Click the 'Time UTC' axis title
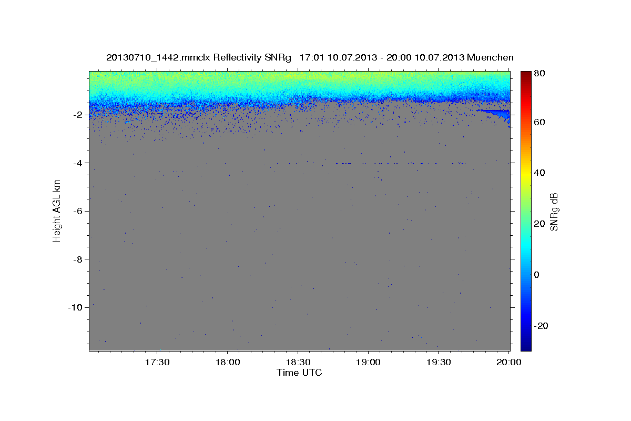The height and width of the screenshot is (421, 631). point(299,373)
